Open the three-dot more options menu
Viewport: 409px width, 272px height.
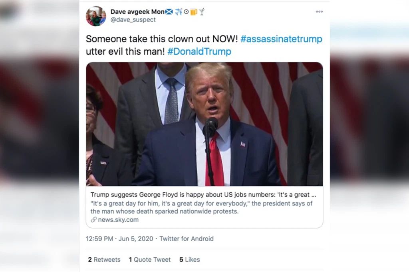click(x=319, y=12)
